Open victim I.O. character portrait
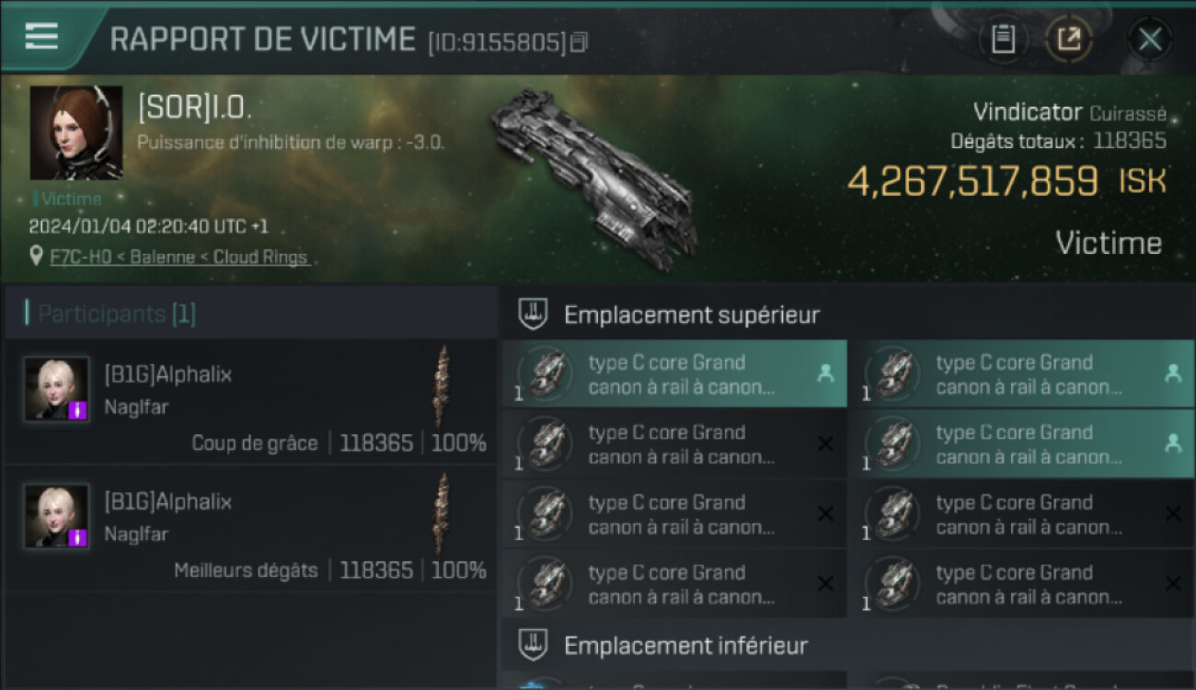 (76, 133)
